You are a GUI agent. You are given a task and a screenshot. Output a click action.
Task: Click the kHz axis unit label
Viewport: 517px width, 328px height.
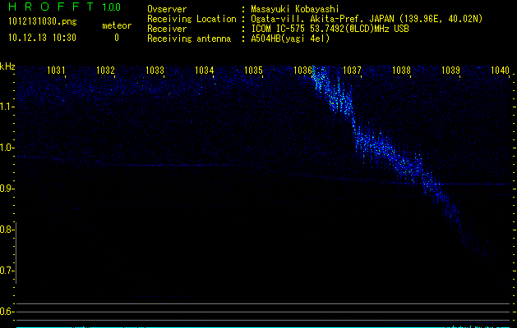(x=7, y=66)
